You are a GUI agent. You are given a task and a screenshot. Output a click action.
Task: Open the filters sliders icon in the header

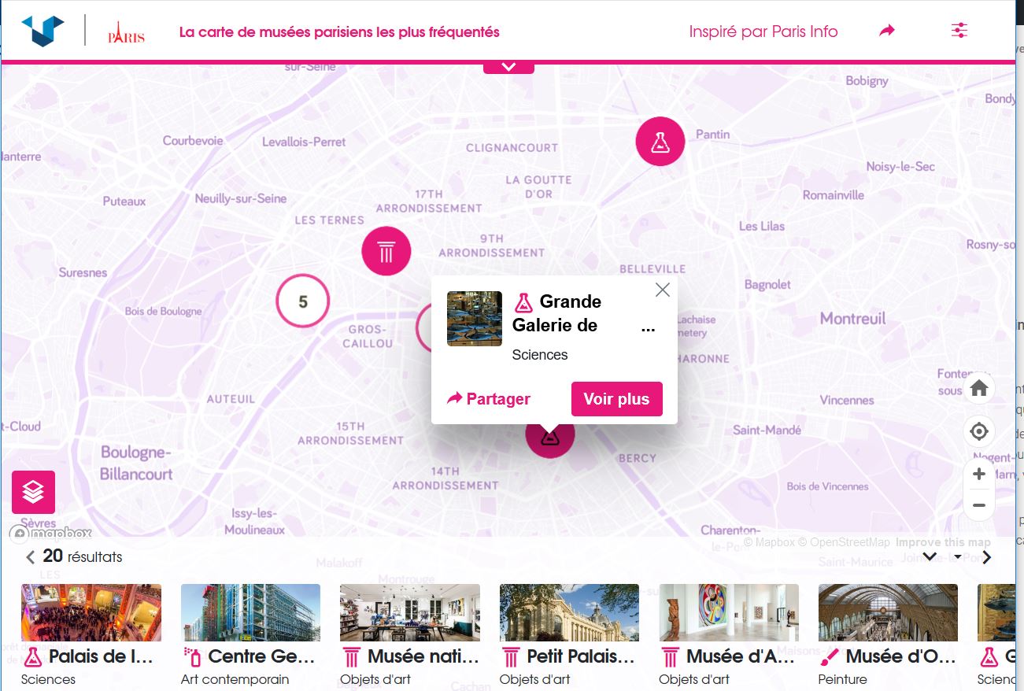point(959,28)
